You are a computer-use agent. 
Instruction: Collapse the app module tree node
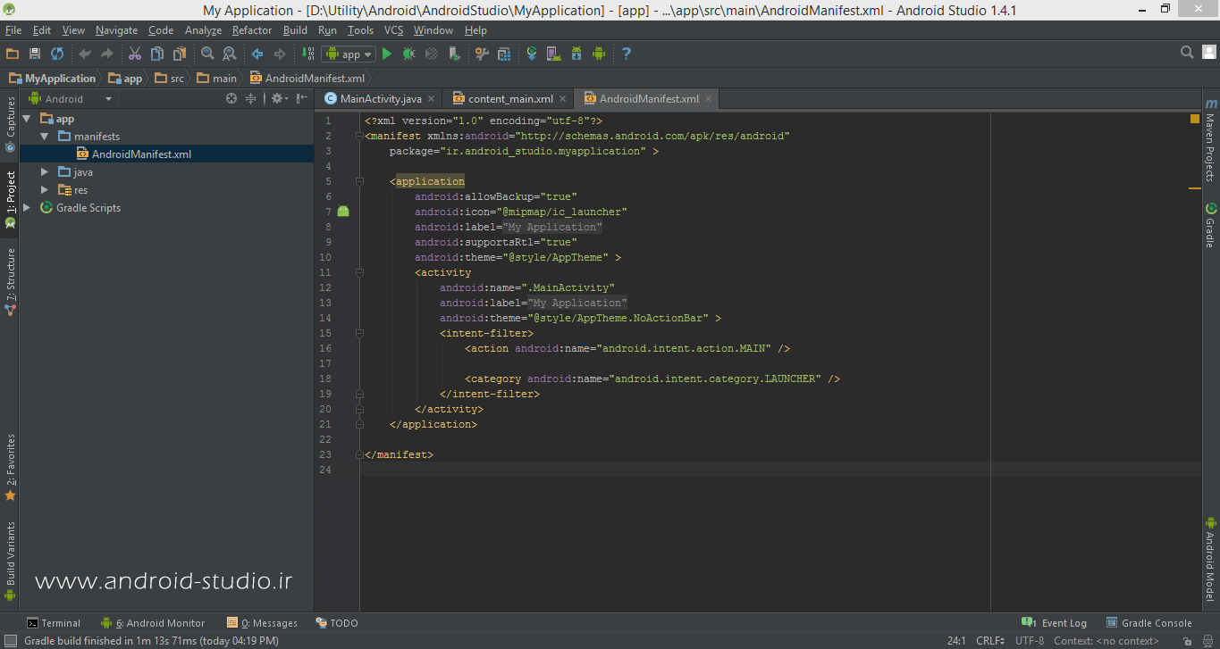click(x=27, y=119)
